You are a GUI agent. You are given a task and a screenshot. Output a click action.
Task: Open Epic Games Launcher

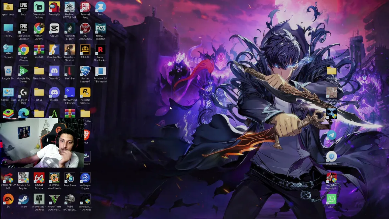pos(23,32)
